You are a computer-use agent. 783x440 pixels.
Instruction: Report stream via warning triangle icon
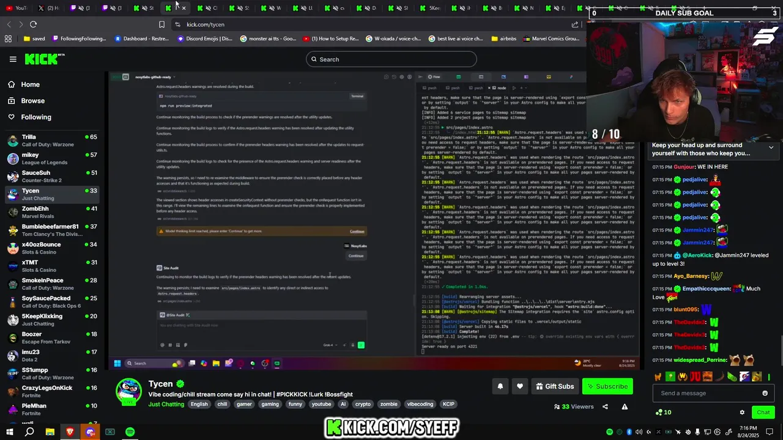[625, 406]
